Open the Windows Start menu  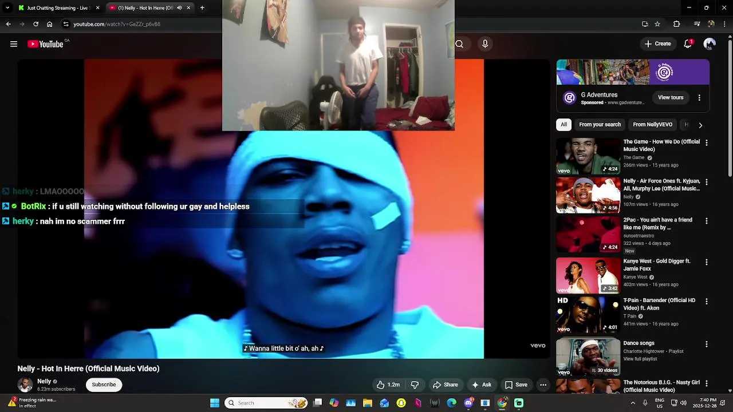click(215, 403)
